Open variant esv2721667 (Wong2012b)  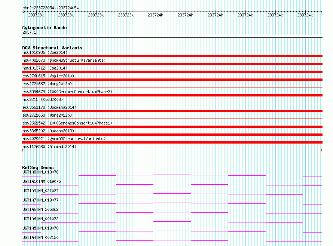[47, 84]
